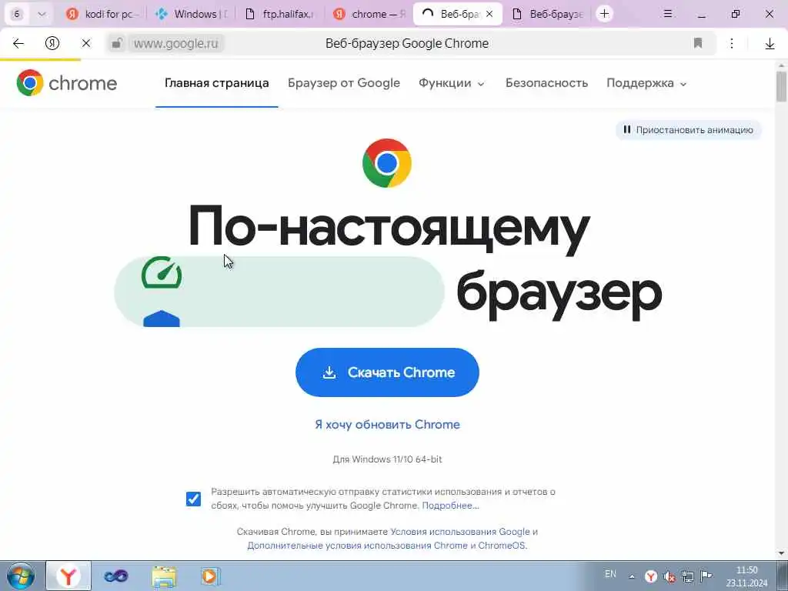The height and width of the screenshot is (591, 788).
Task: Open the media player taskbar icon
Action: (x=209, y=576)
